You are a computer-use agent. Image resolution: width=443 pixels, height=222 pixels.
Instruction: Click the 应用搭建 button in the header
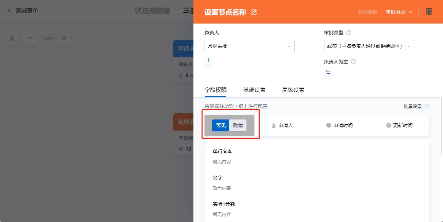click(153, 11)
